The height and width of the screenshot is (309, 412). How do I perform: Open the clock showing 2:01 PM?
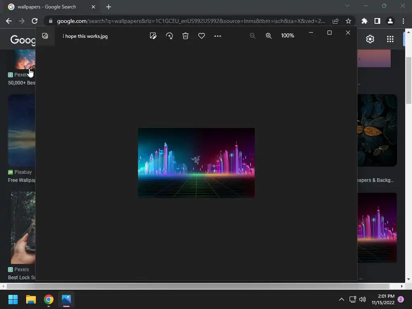pyautogui.click(x=383, y=299)
